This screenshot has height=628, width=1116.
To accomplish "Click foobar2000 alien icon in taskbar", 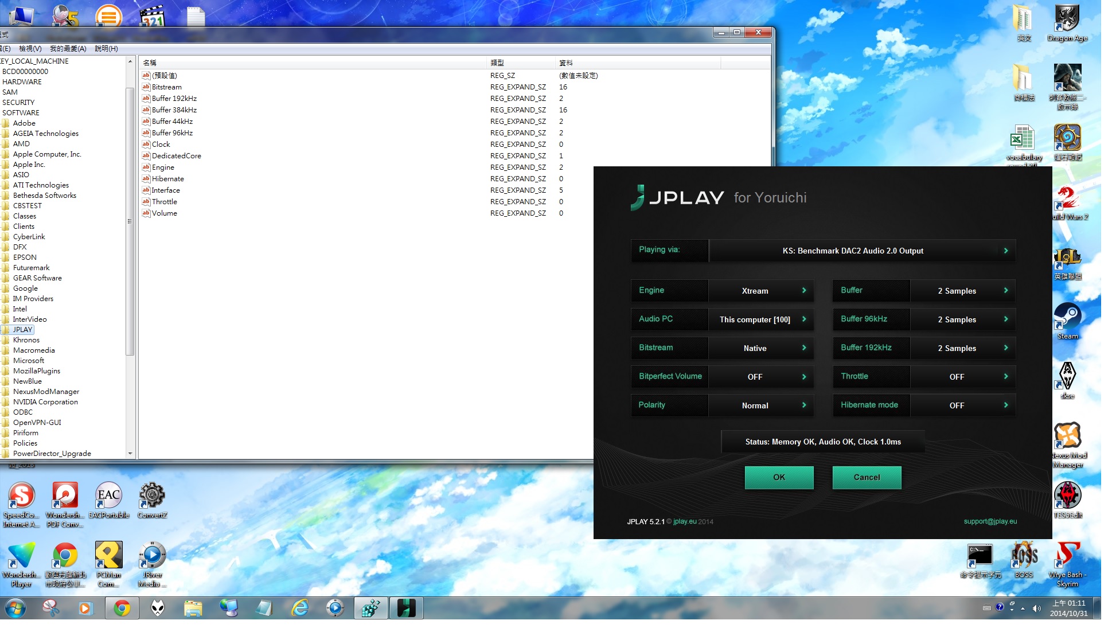I will [x=158, y=608].
